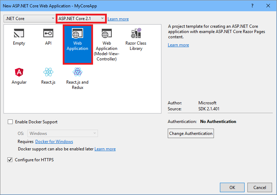Confirm with the OK button

232,187
